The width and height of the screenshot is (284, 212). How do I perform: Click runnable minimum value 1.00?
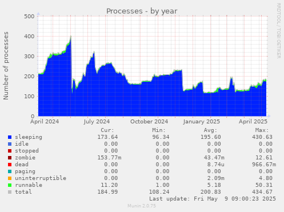coord(162,185)
